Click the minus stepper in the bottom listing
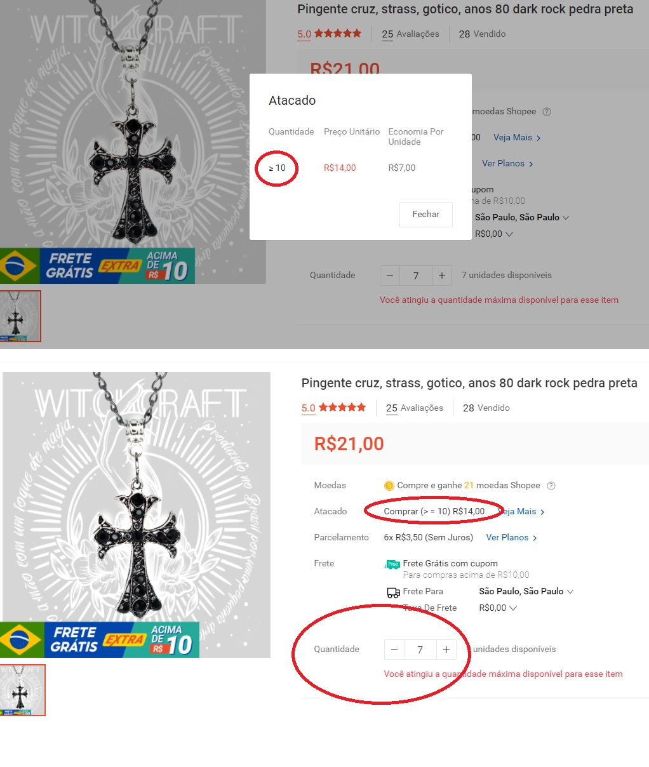Viewport: 649px width, 767px height. tap(394, 650)
